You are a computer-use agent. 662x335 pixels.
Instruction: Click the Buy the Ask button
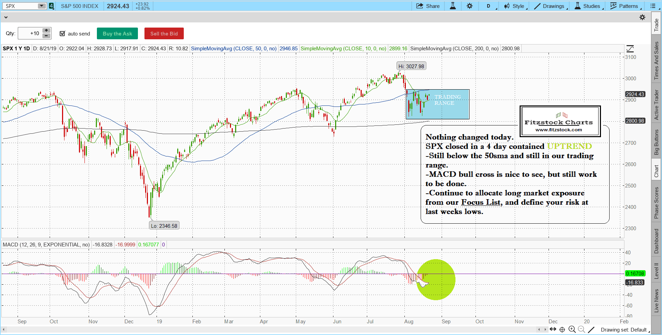click(117, 33)
